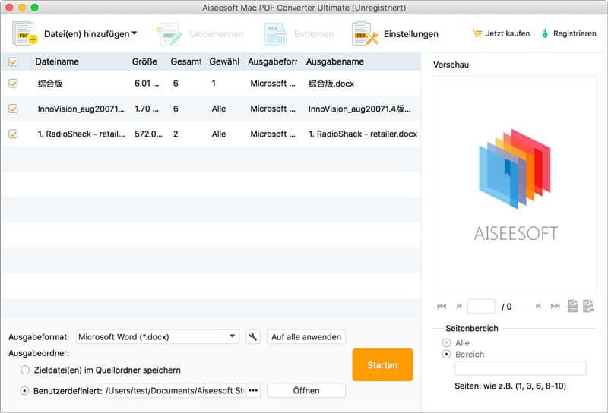
Task: Uncheck the InnoVision_aug20071 file checkbox
Action: (x=13, y=109)
